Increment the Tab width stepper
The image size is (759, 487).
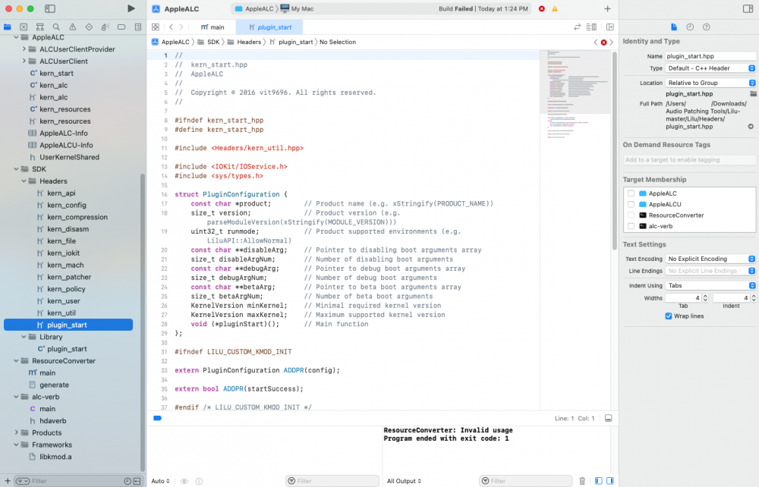[x=705, y=296]
